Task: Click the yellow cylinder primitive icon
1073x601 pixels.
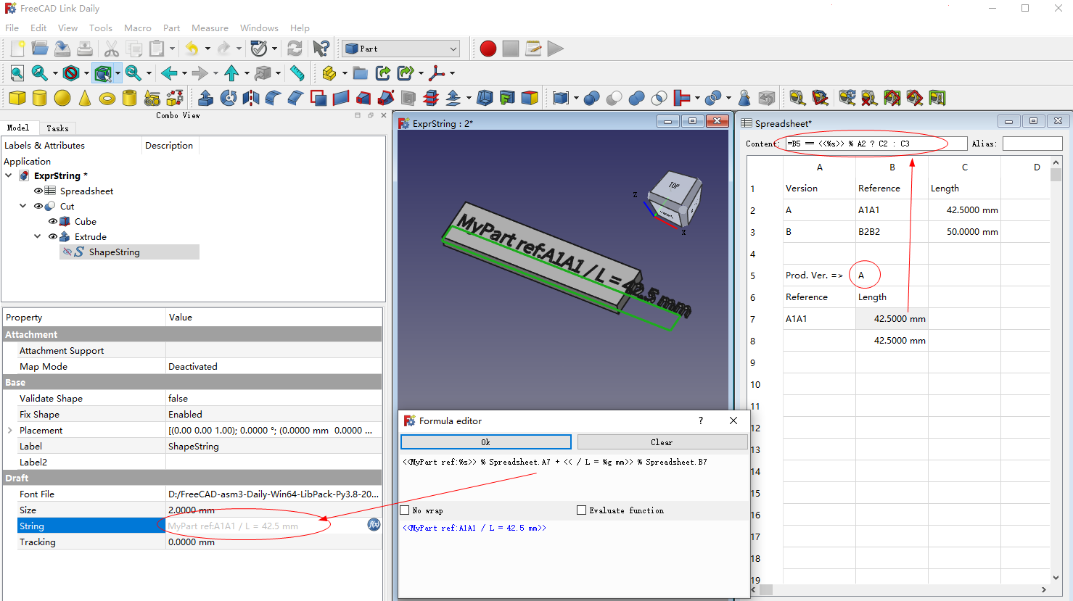Action: [40, 98]
